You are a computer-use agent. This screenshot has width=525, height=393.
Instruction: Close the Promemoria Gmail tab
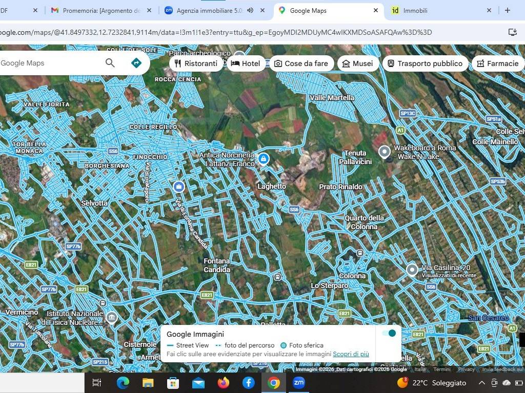tap(149, 10)
